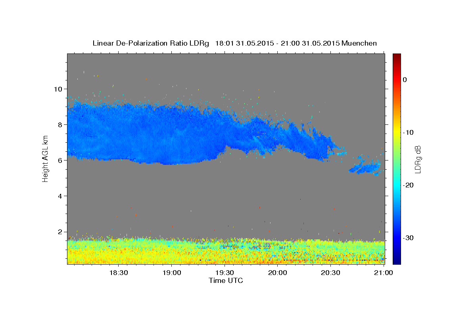Viewport: 476px width, 317px height.
Task: Click the 19:30 time tick label
Action: pos(224,273)
